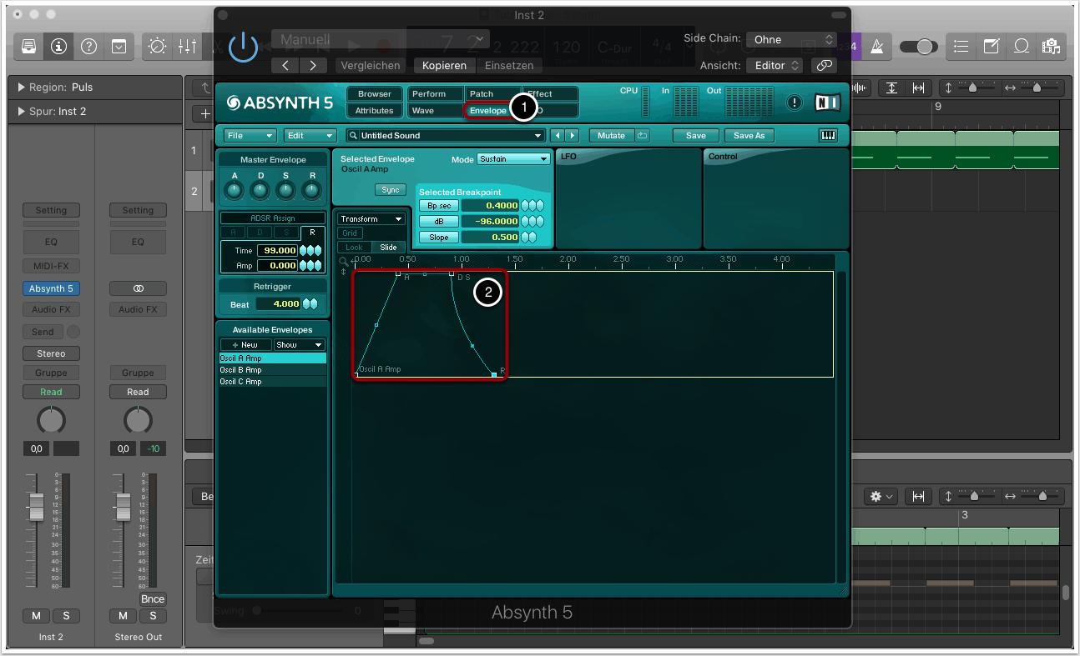This screenshot has height=656, width=1080.
Task: Open the Logic mixer sliders icon
Action: click(x=187, y=47)
